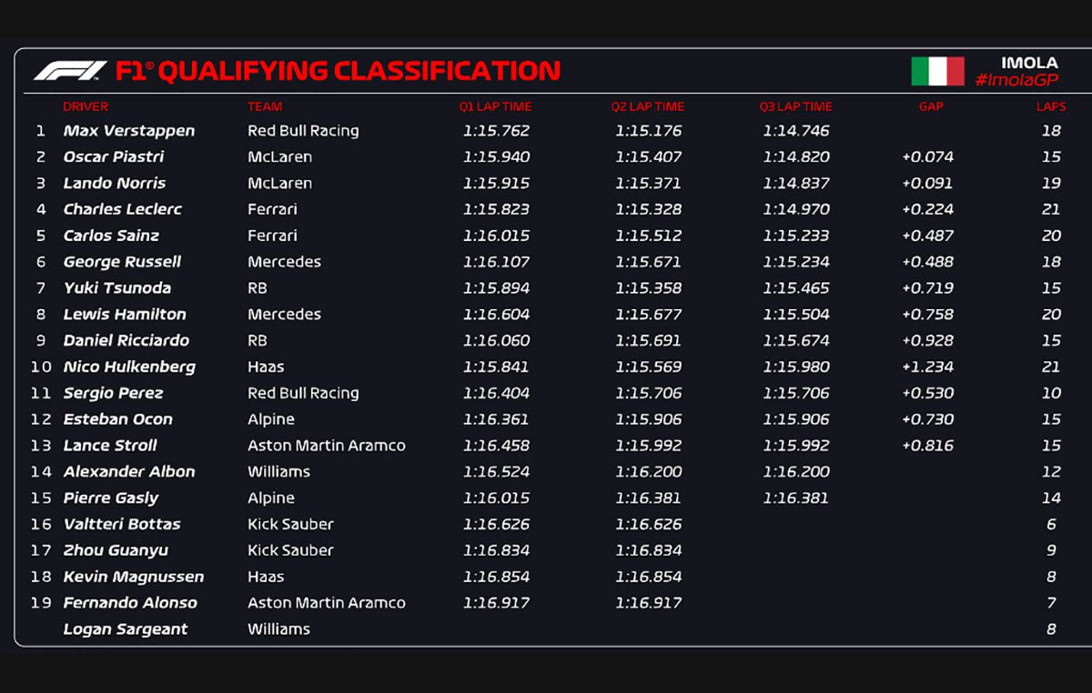Select Logan Sargeant driver name

[126, 629]
